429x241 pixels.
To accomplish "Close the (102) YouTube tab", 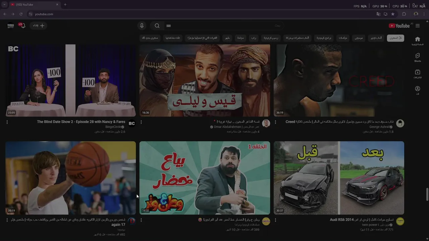I will pos(57,5).
